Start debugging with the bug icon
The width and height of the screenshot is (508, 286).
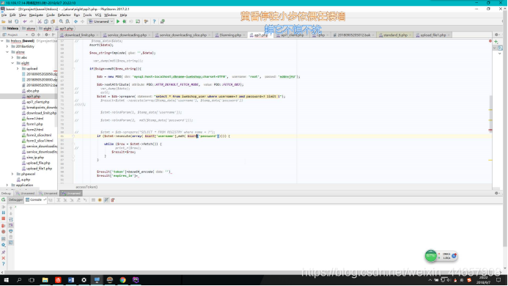[125, 21]
